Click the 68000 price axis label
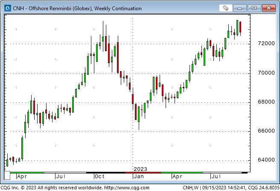 266,102
